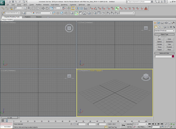Toggle Auto Key animation mode

(x=130, y=124)
